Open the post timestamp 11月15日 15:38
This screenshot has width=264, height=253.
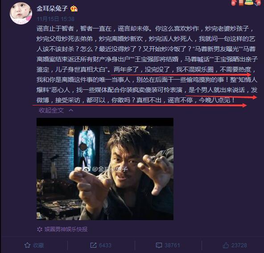pyautogui.click(x=56, y=19)
